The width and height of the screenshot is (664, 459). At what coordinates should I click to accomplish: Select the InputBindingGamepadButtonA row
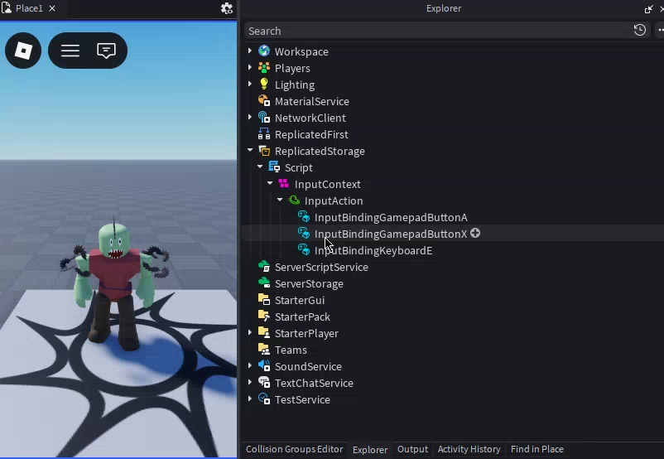(x=452, y=217)
